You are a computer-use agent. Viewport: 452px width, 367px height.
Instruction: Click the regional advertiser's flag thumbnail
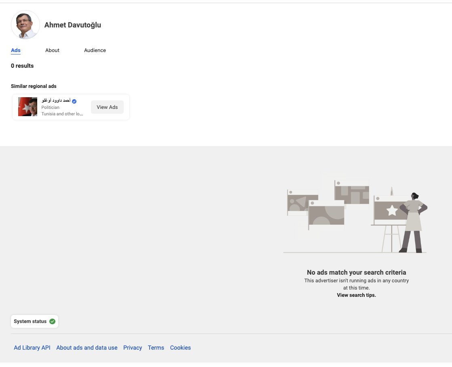pos(27,107)
